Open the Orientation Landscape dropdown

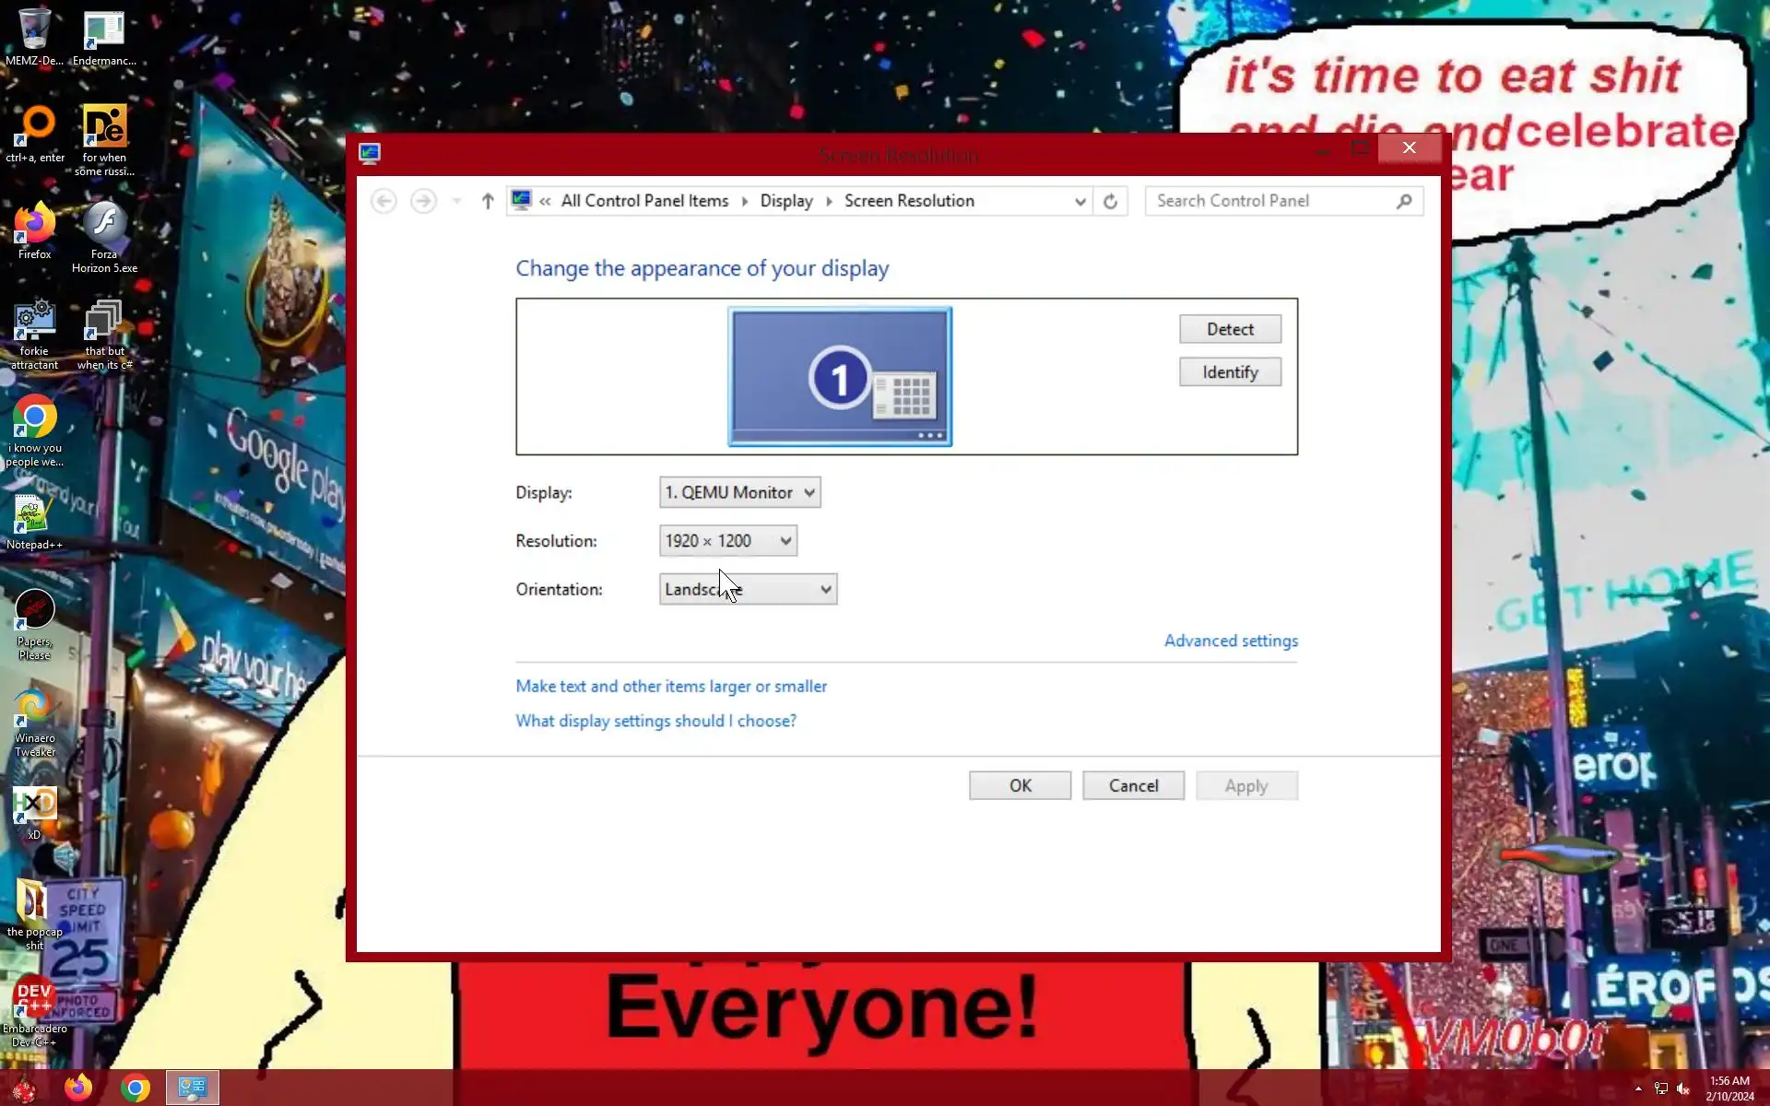pyautogui.click(x=748, y=590)
